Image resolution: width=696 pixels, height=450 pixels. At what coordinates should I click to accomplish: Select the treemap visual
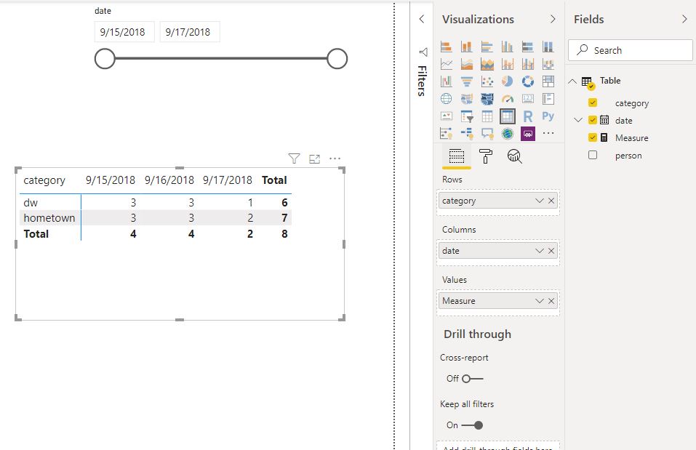pyautogui.click(x=548, y=81)
